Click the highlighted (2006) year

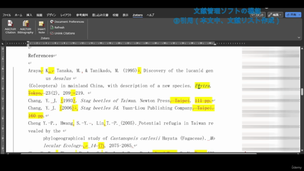(67, 108)
